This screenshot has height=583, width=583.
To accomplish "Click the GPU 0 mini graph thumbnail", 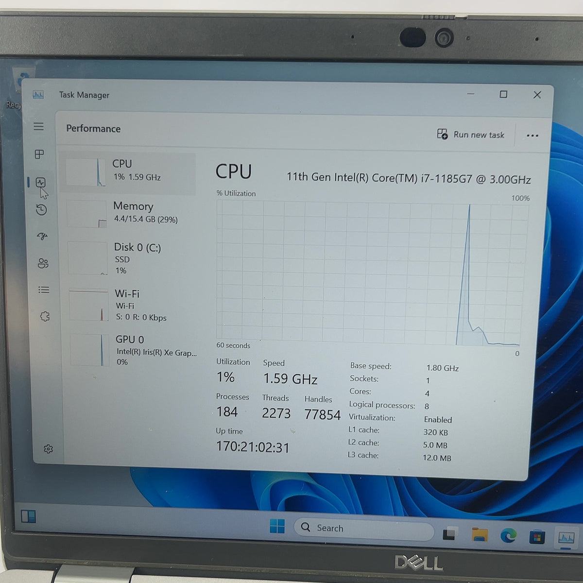I will tap(90, 350).
